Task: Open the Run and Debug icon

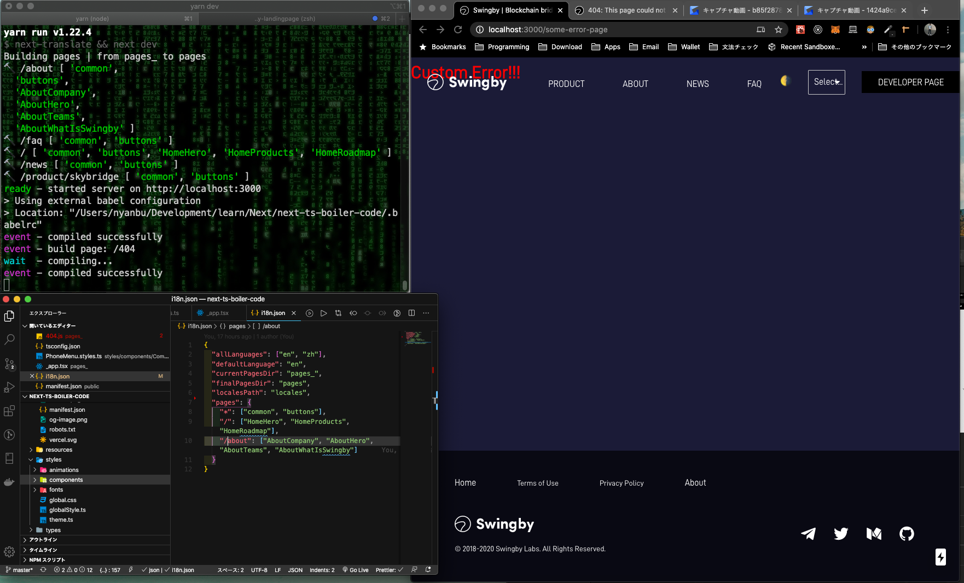Action: pos(9,387)
